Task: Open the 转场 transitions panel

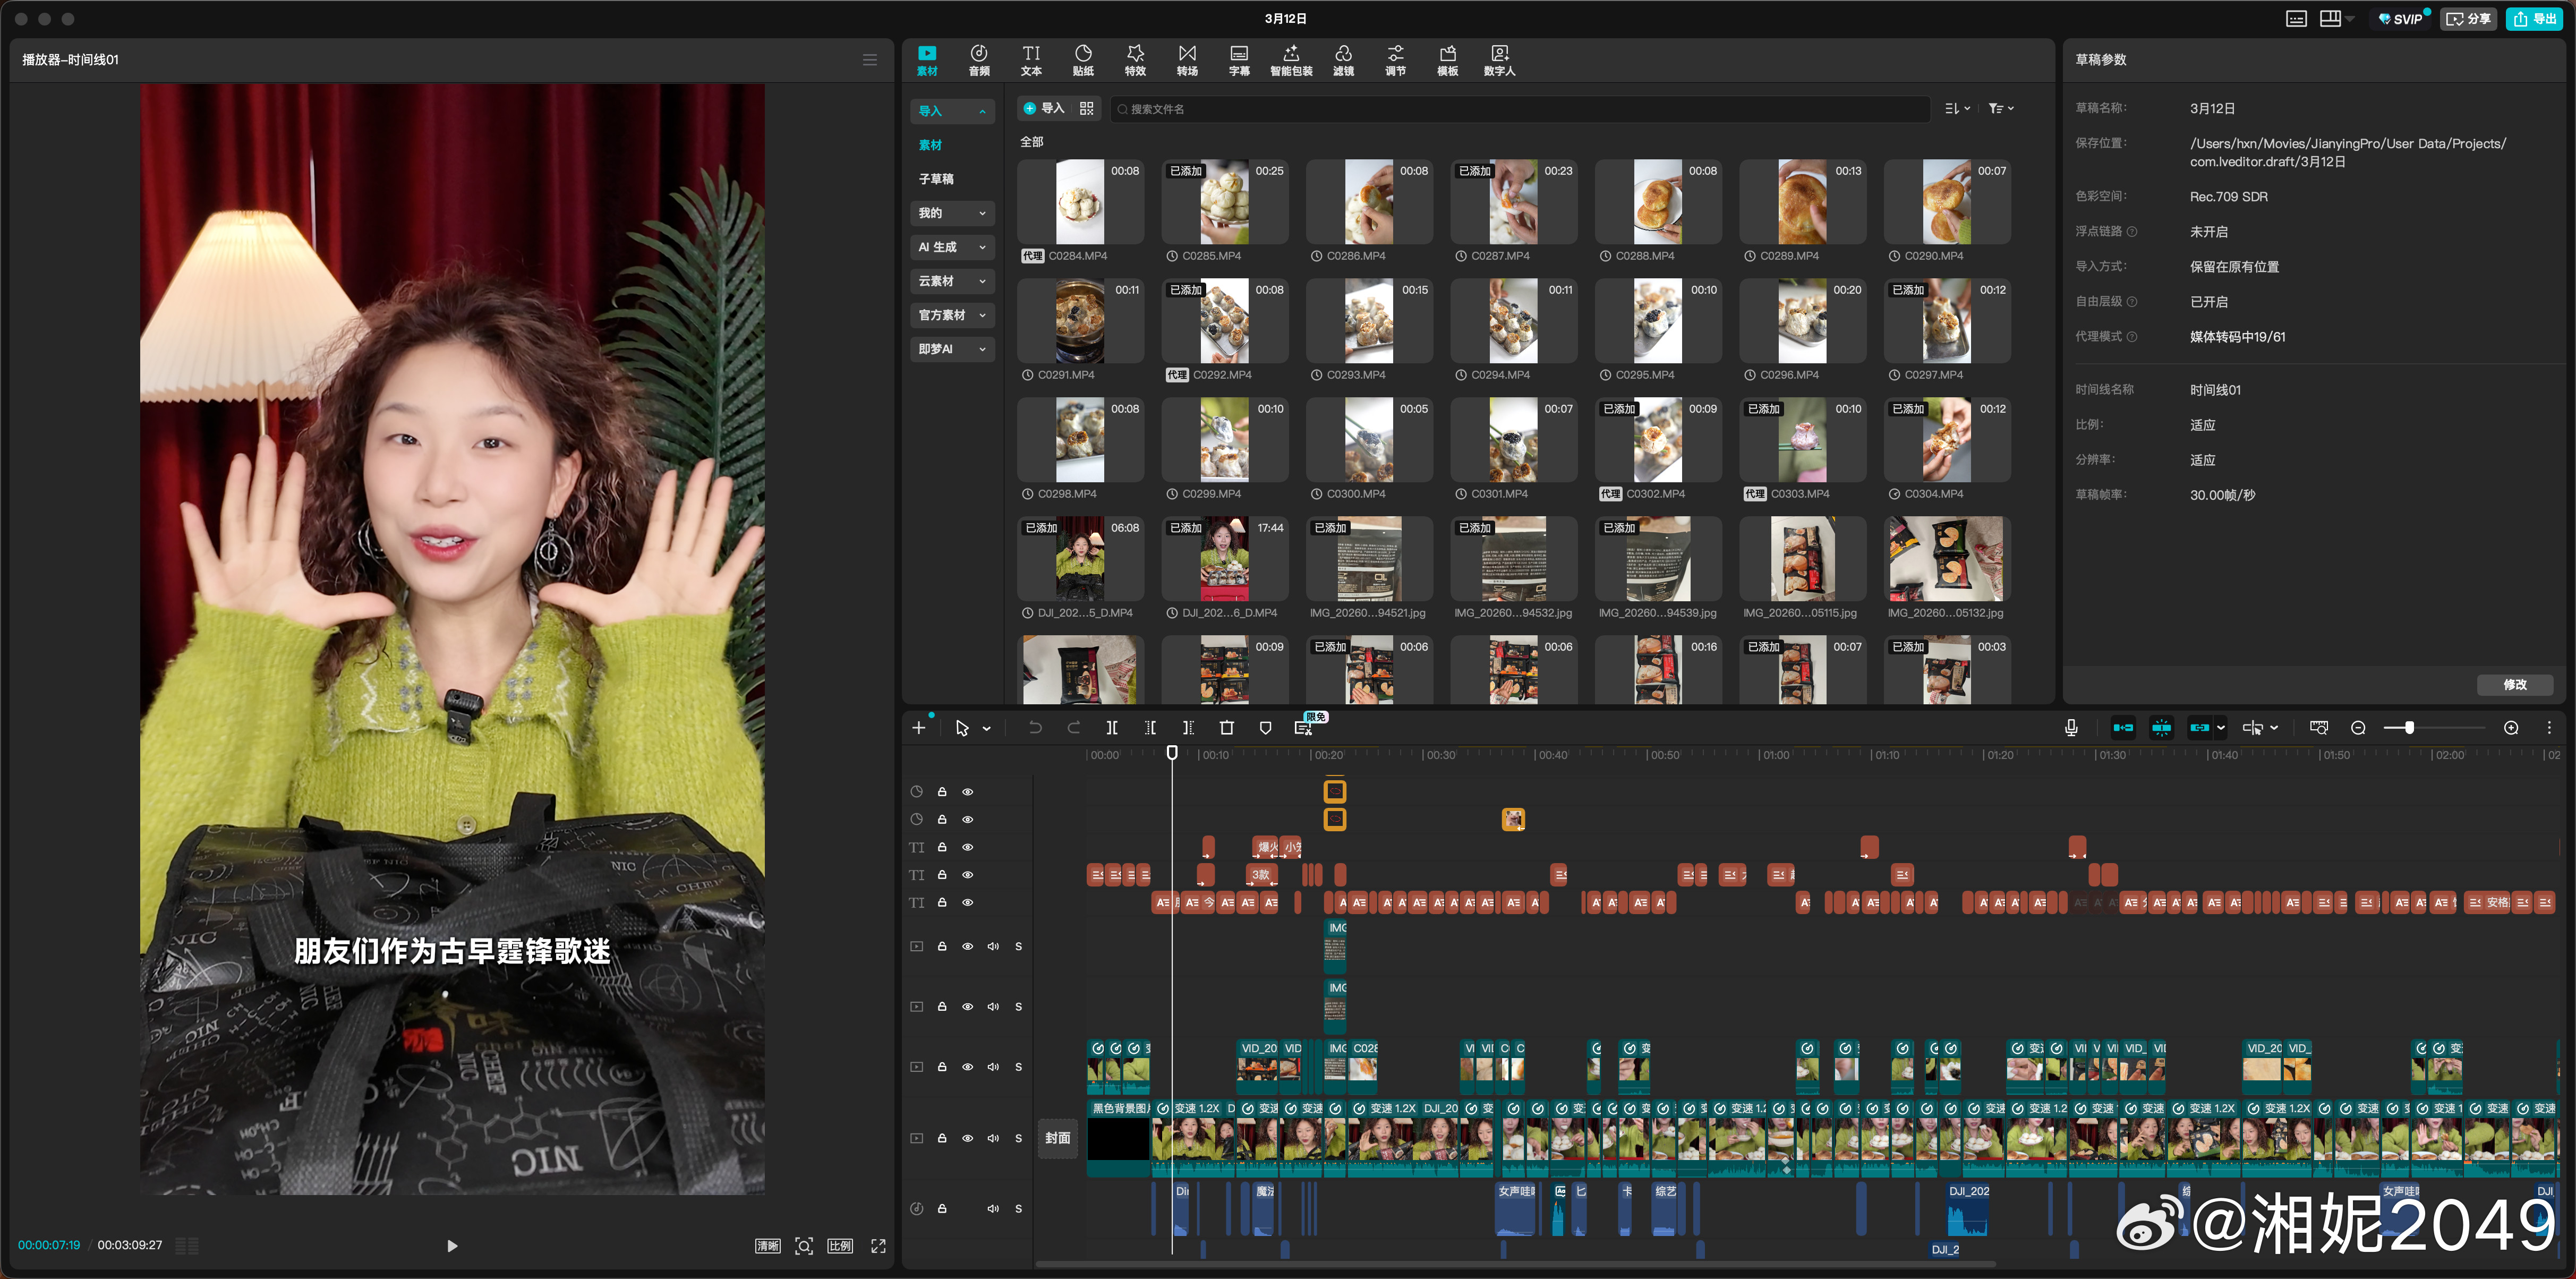Action: click(1187, 60)
